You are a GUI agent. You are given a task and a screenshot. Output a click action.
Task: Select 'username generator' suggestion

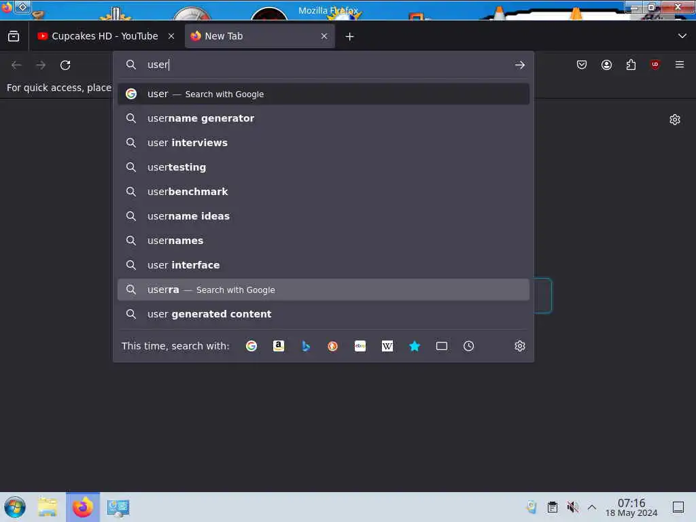[324, 118]
